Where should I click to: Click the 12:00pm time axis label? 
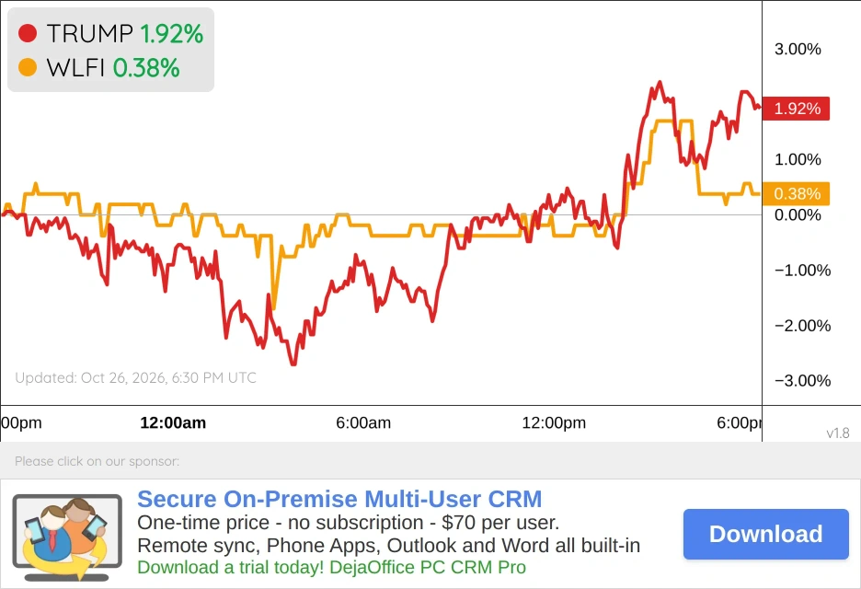coord(554,422)
